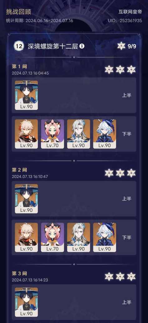This screenshot has width=148, height=323.
Task: Open Neuvillette portrait in 第1间 下半
Action: click(x=79, y=134)
